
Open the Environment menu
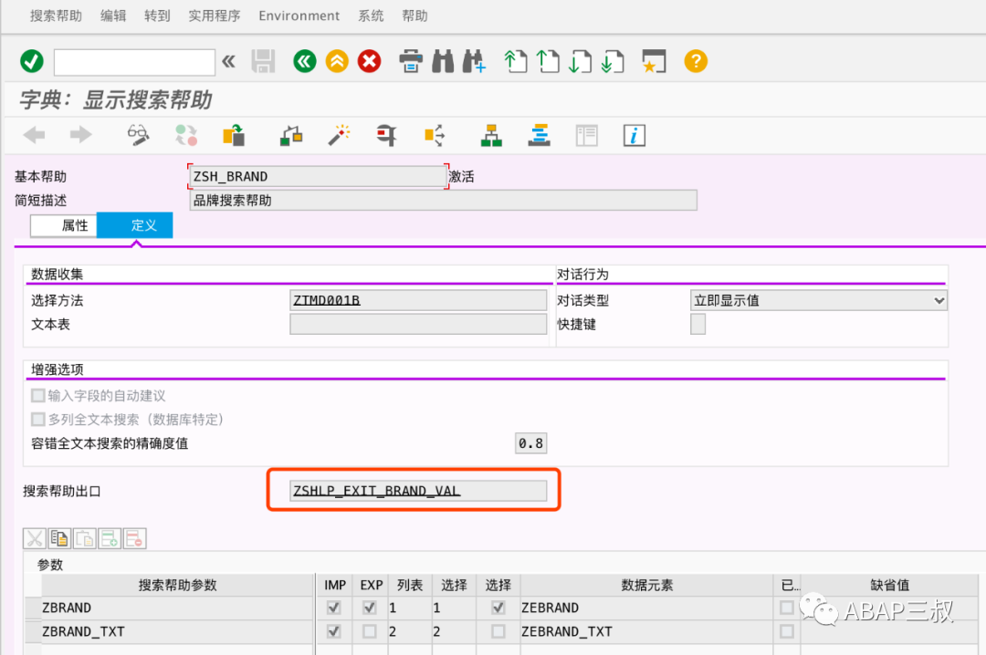click(x=299, y=16)
